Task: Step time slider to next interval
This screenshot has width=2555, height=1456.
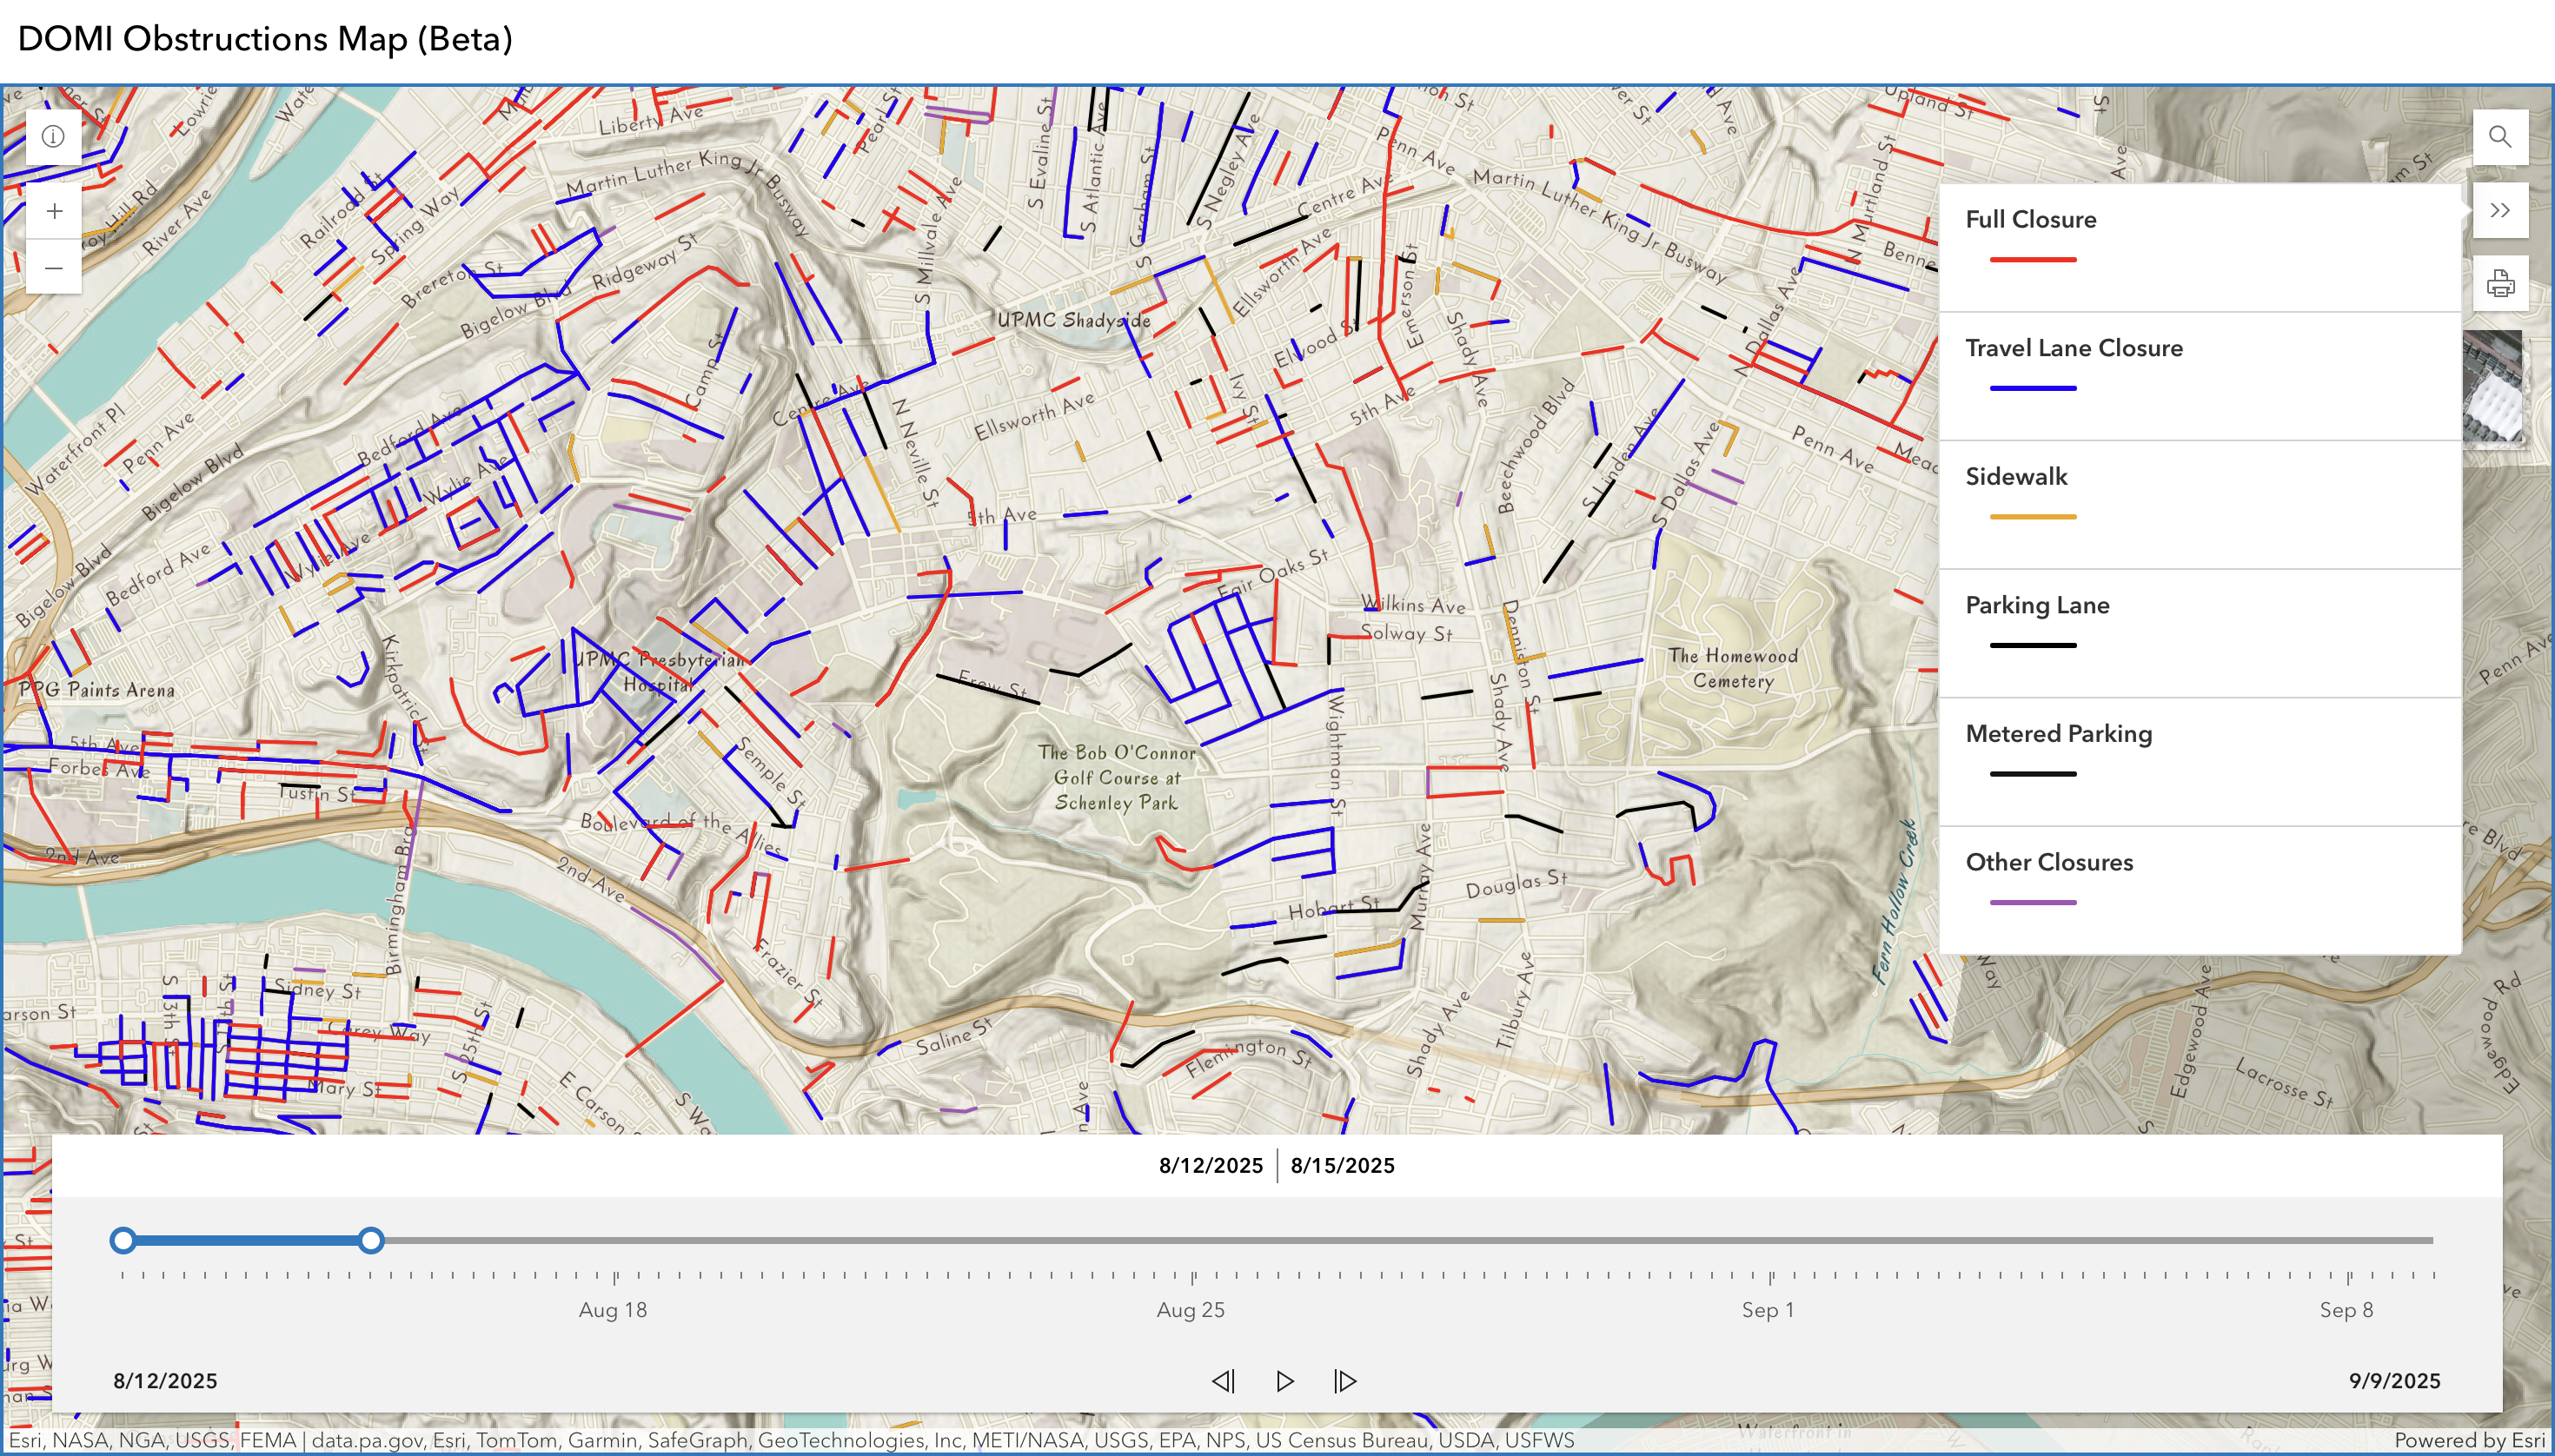Action: pyautogui.click(x=1345, y=1381)
